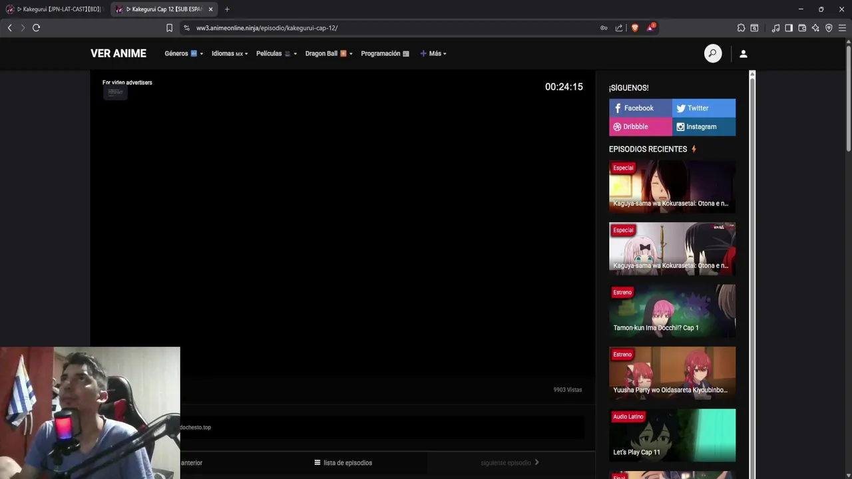Expand the Dragon Ball dropdown menu

pos(329,54)
